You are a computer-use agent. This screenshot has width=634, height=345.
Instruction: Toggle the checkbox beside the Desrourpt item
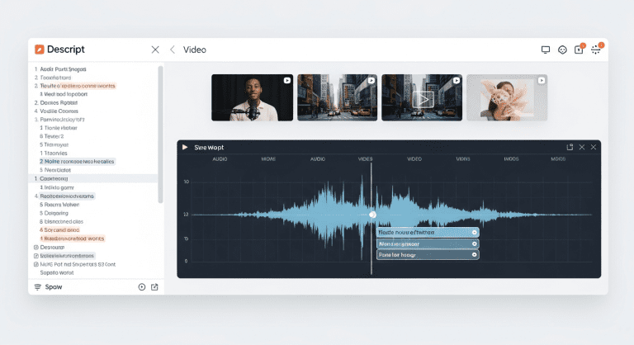[x=35, y=247]
